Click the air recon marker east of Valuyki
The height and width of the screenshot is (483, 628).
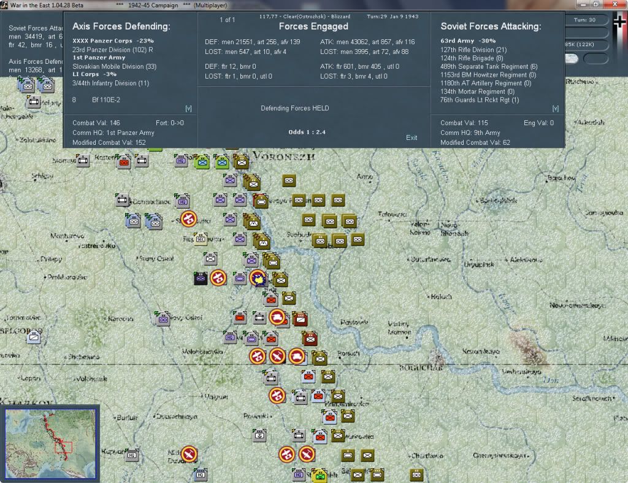click(x=277, y=396)
